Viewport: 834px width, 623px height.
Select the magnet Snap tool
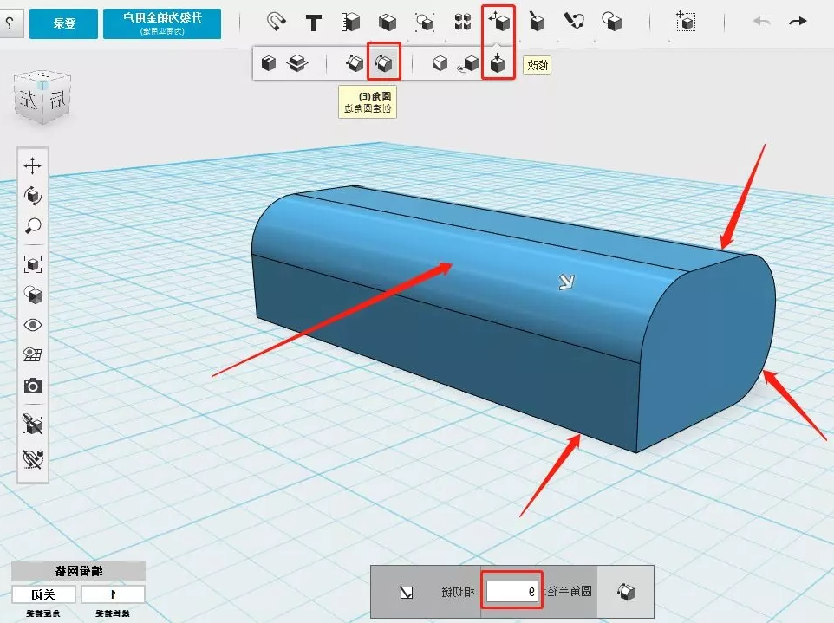point(276,22)
